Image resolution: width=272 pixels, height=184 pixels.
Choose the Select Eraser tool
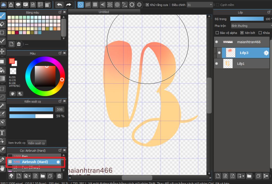pyautogui.click(x=2, y=122)
